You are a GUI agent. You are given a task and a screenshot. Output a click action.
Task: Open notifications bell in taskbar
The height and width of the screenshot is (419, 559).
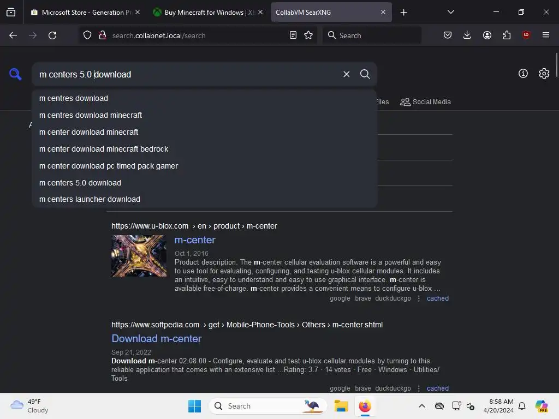pos(522,406)
